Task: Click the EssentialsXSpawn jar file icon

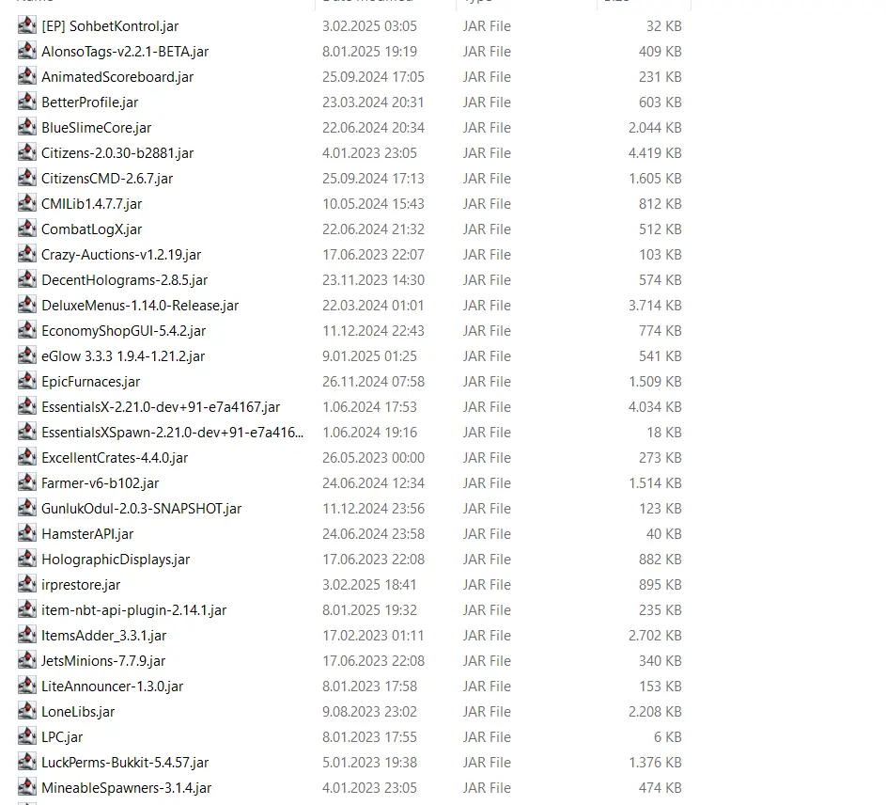Action: [x=27, y=433]
